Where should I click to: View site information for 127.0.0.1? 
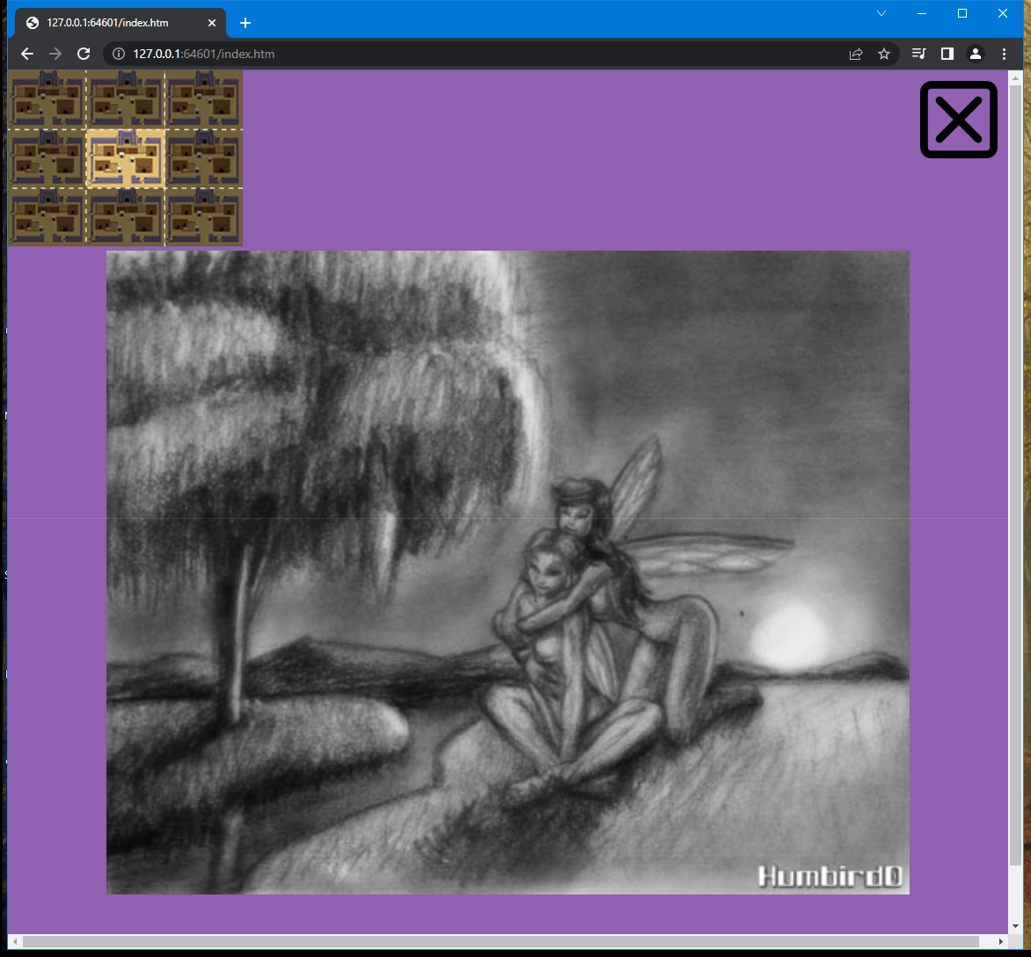(x=120, y=54)
